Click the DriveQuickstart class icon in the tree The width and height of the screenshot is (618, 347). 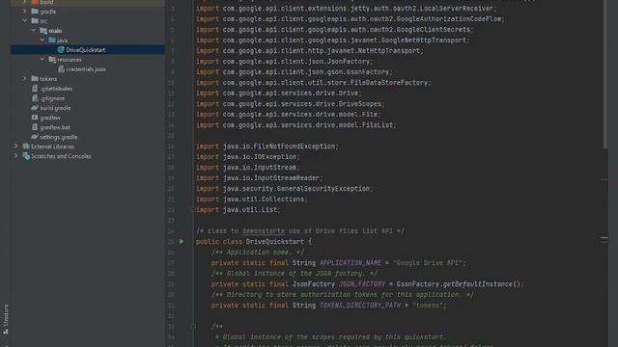[x=61, y=49]
